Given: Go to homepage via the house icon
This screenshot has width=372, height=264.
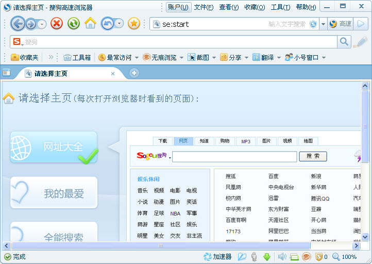Looking at the screenshot, I should click(90, 23).
